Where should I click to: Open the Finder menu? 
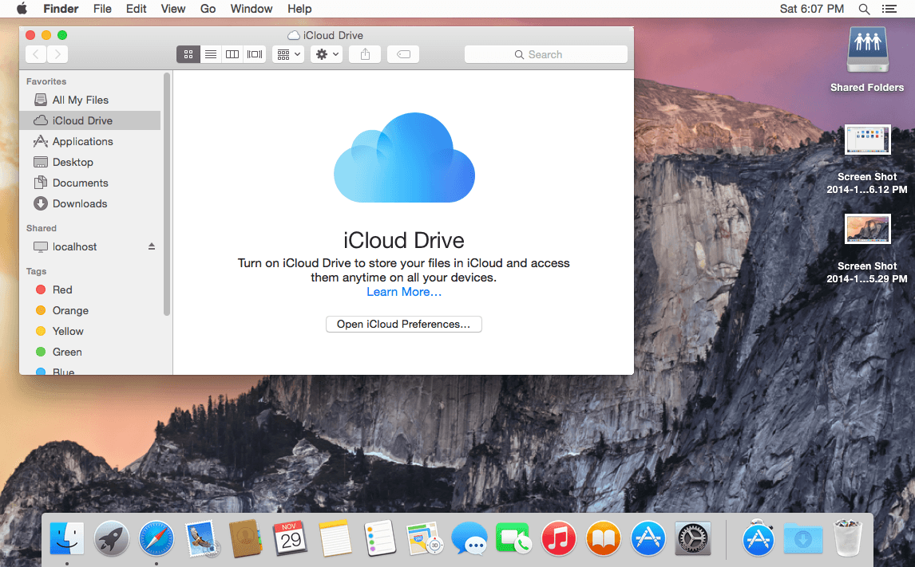pos(61,9)
